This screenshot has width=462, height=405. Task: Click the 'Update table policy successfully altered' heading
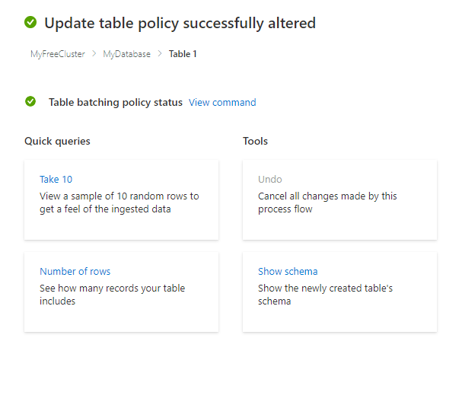point(180,23)
